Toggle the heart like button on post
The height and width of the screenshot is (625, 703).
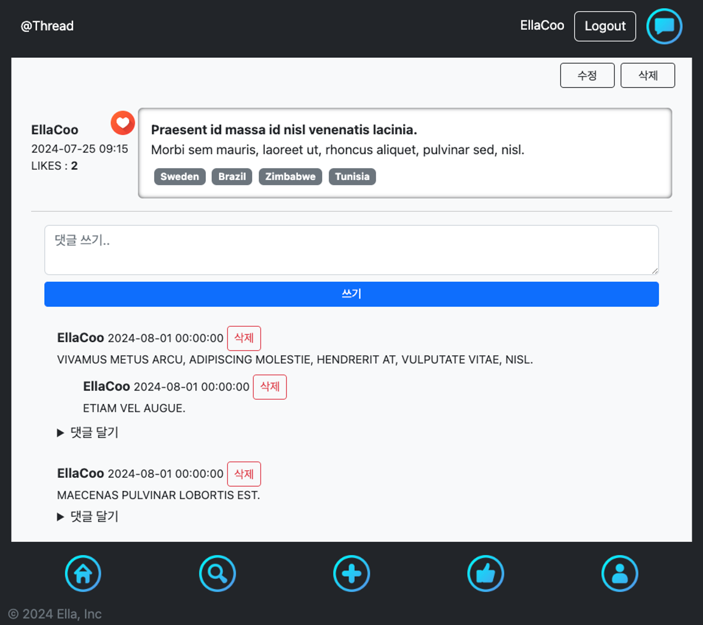[x=123, y=123]
